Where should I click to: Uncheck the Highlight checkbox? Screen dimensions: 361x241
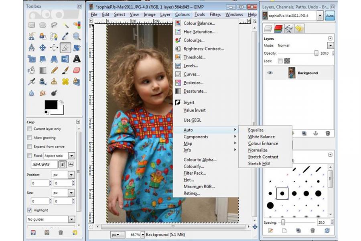[x=30, y=210]
